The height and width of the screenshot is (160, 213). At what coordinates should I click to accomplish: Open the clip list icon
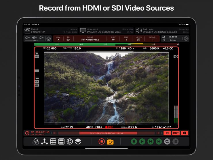point(175,142)
